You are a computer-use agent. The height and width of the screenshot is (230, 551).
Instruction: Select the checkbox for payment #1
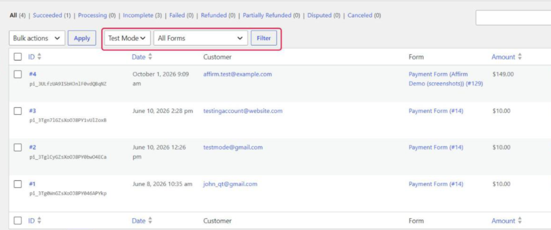18,184
